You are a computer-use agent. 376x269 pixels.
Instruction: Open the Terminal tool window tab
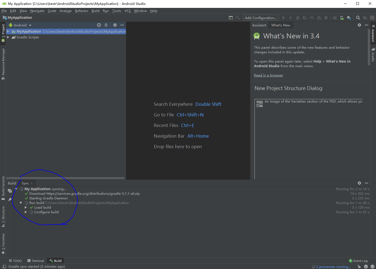pyautogui.click(x=36, y=261)
